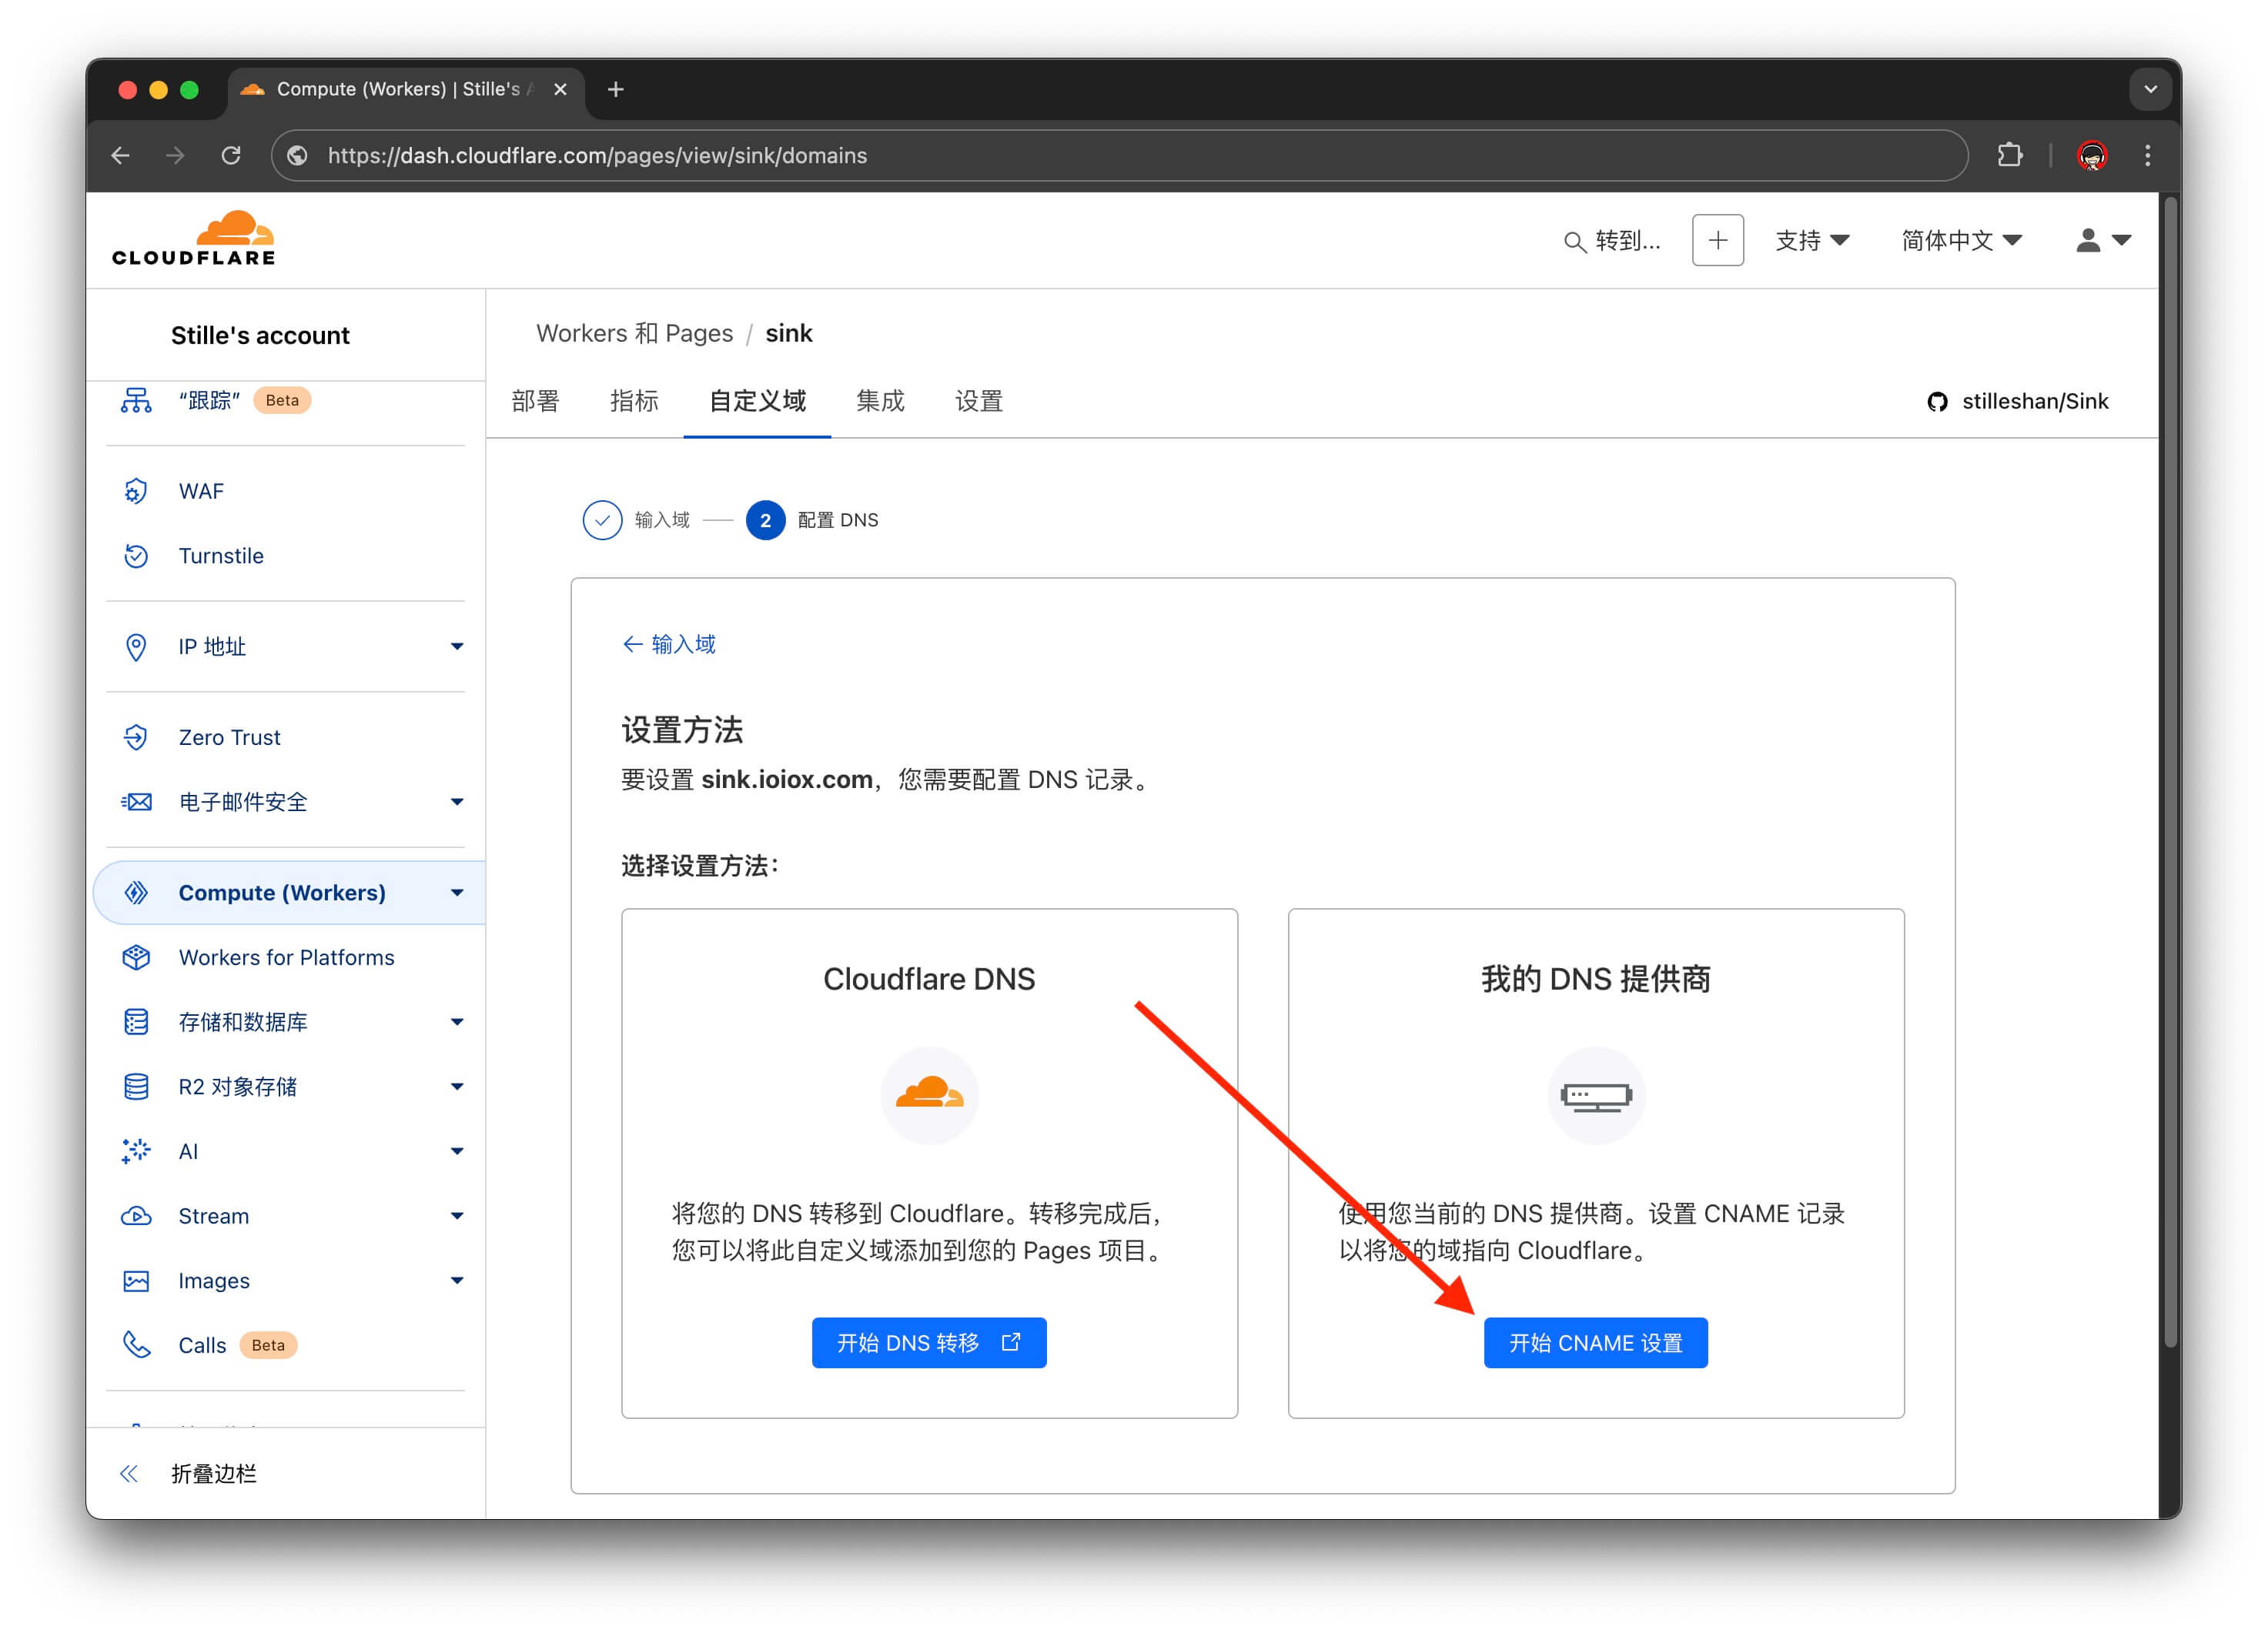Click the Cloudflare DNS card cloud image
The width and height of the screenshot is (2268, 1633).
click(x=929, y=1095)
